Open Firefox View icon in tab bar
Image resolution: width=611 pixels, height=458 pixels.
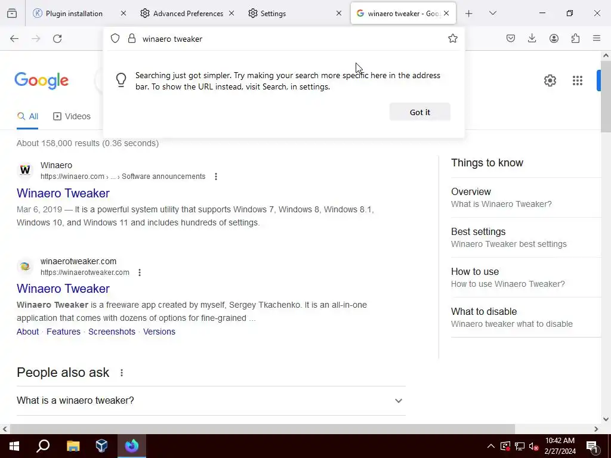pyautogui.click(x=12, y=13)
